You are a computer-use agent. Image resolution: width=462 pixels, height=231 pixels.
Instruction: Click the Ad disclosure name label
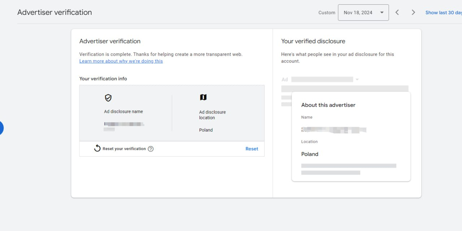pos(123,111)
